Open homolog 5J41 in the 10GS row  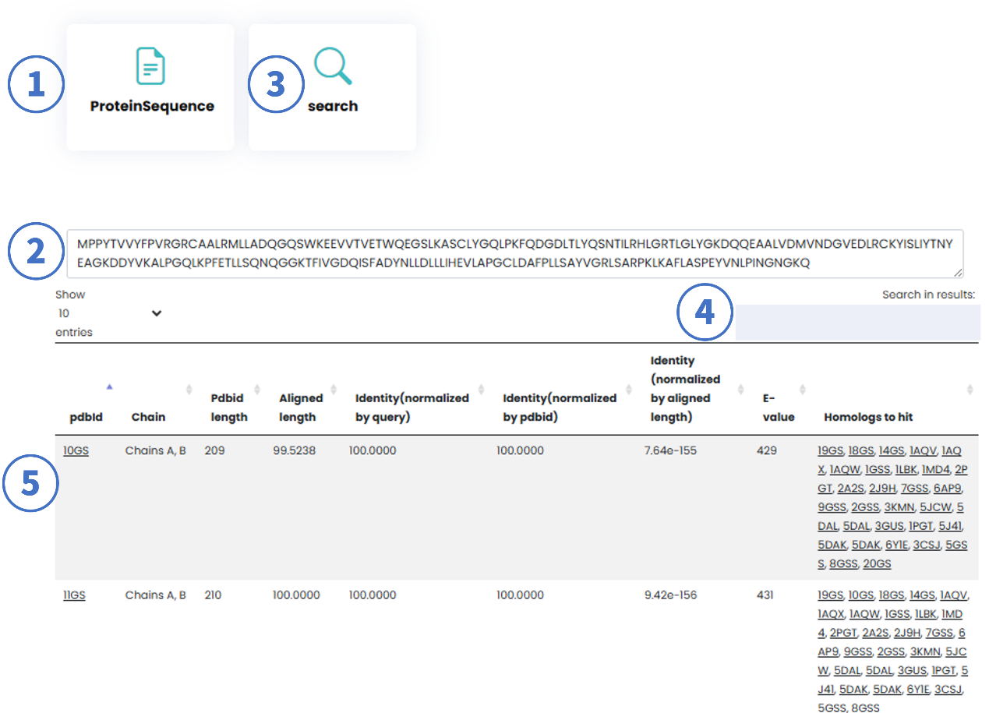pyautogui.click(x=950, y=526)
